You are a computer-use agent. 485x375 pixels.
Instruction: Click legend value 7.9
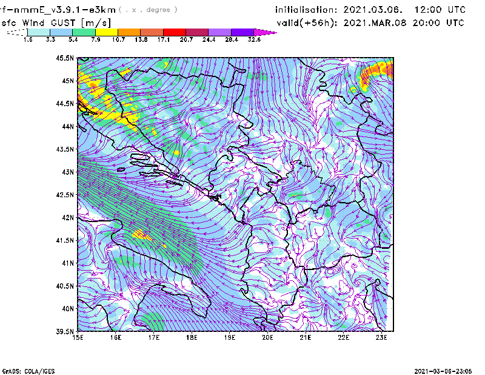click(96, 39)
